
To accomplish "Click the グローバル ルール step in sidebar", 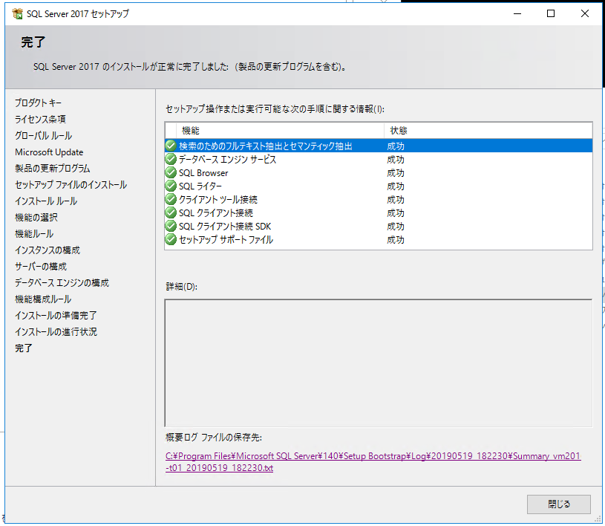I will [43, 135].
